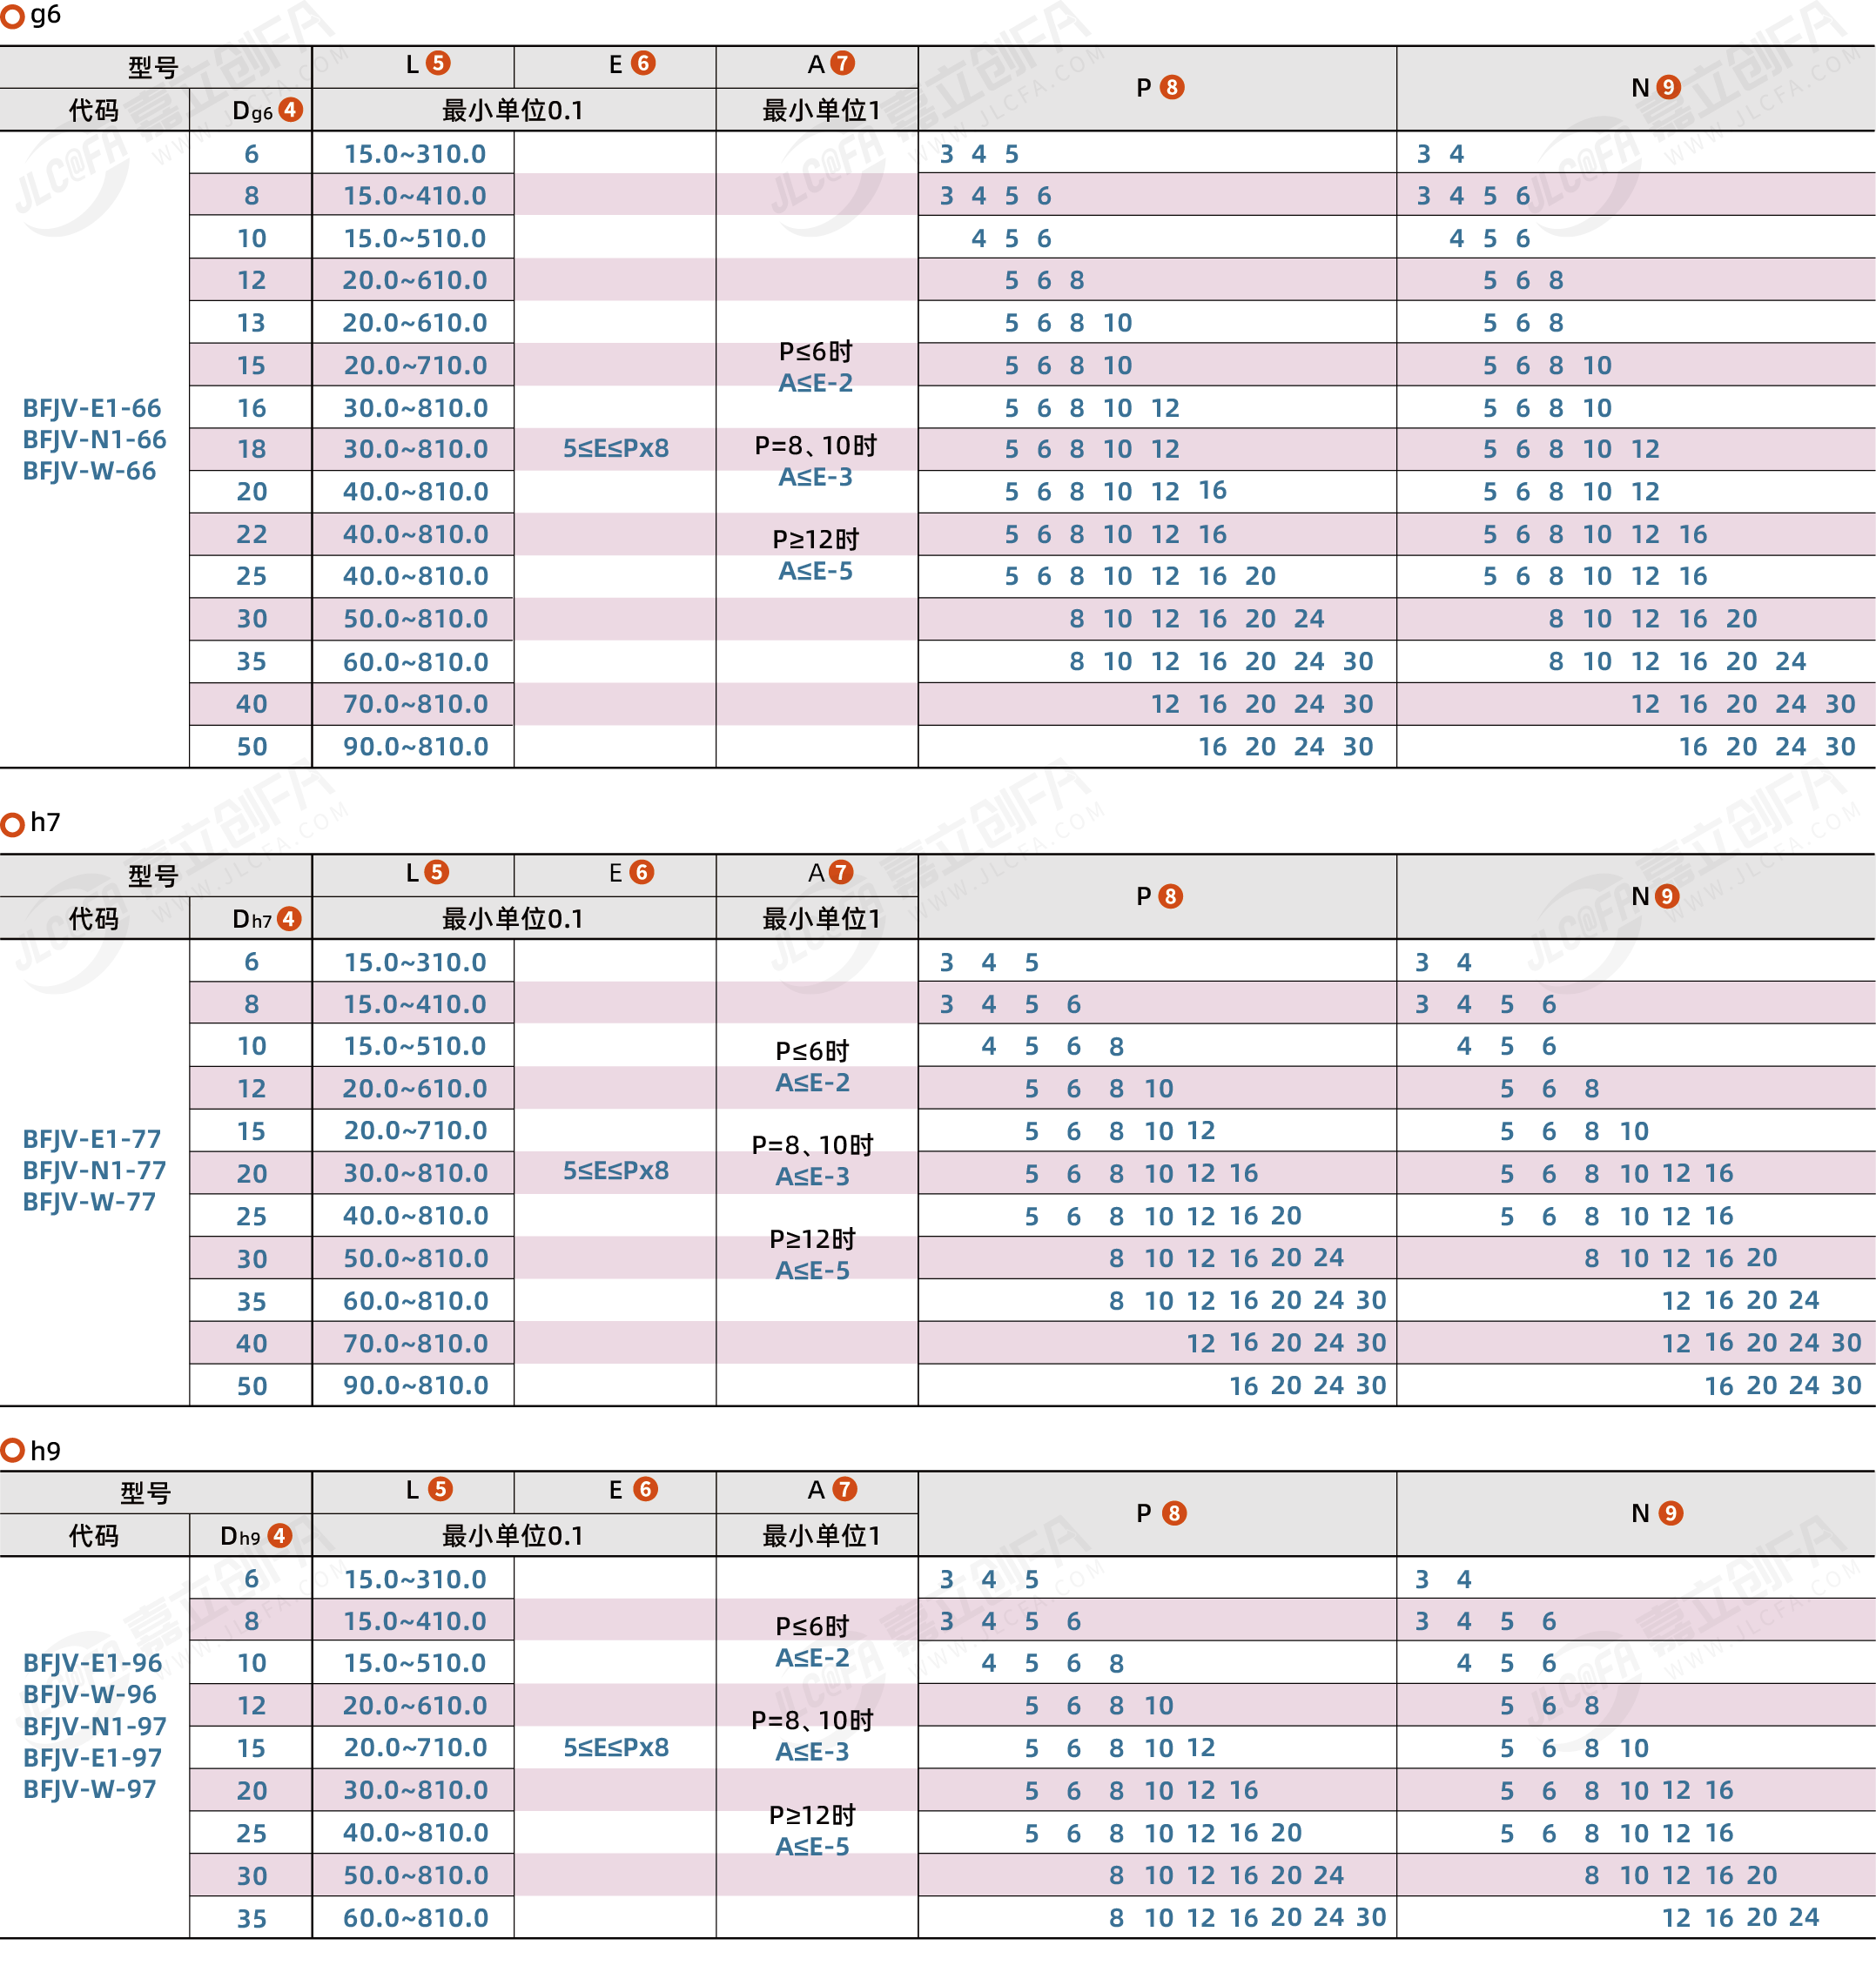Click orange number 5 badge in g6 header
Image resolution: width=1876 pixels, height=1972 pixels.
tap(438, 64)
